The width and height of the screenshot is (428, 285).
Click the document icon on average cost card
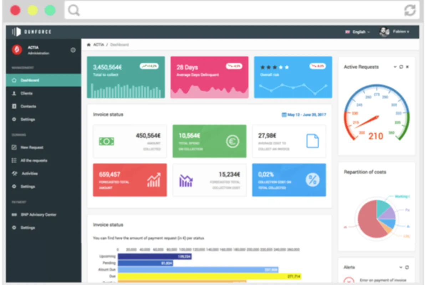coord(312,141)
